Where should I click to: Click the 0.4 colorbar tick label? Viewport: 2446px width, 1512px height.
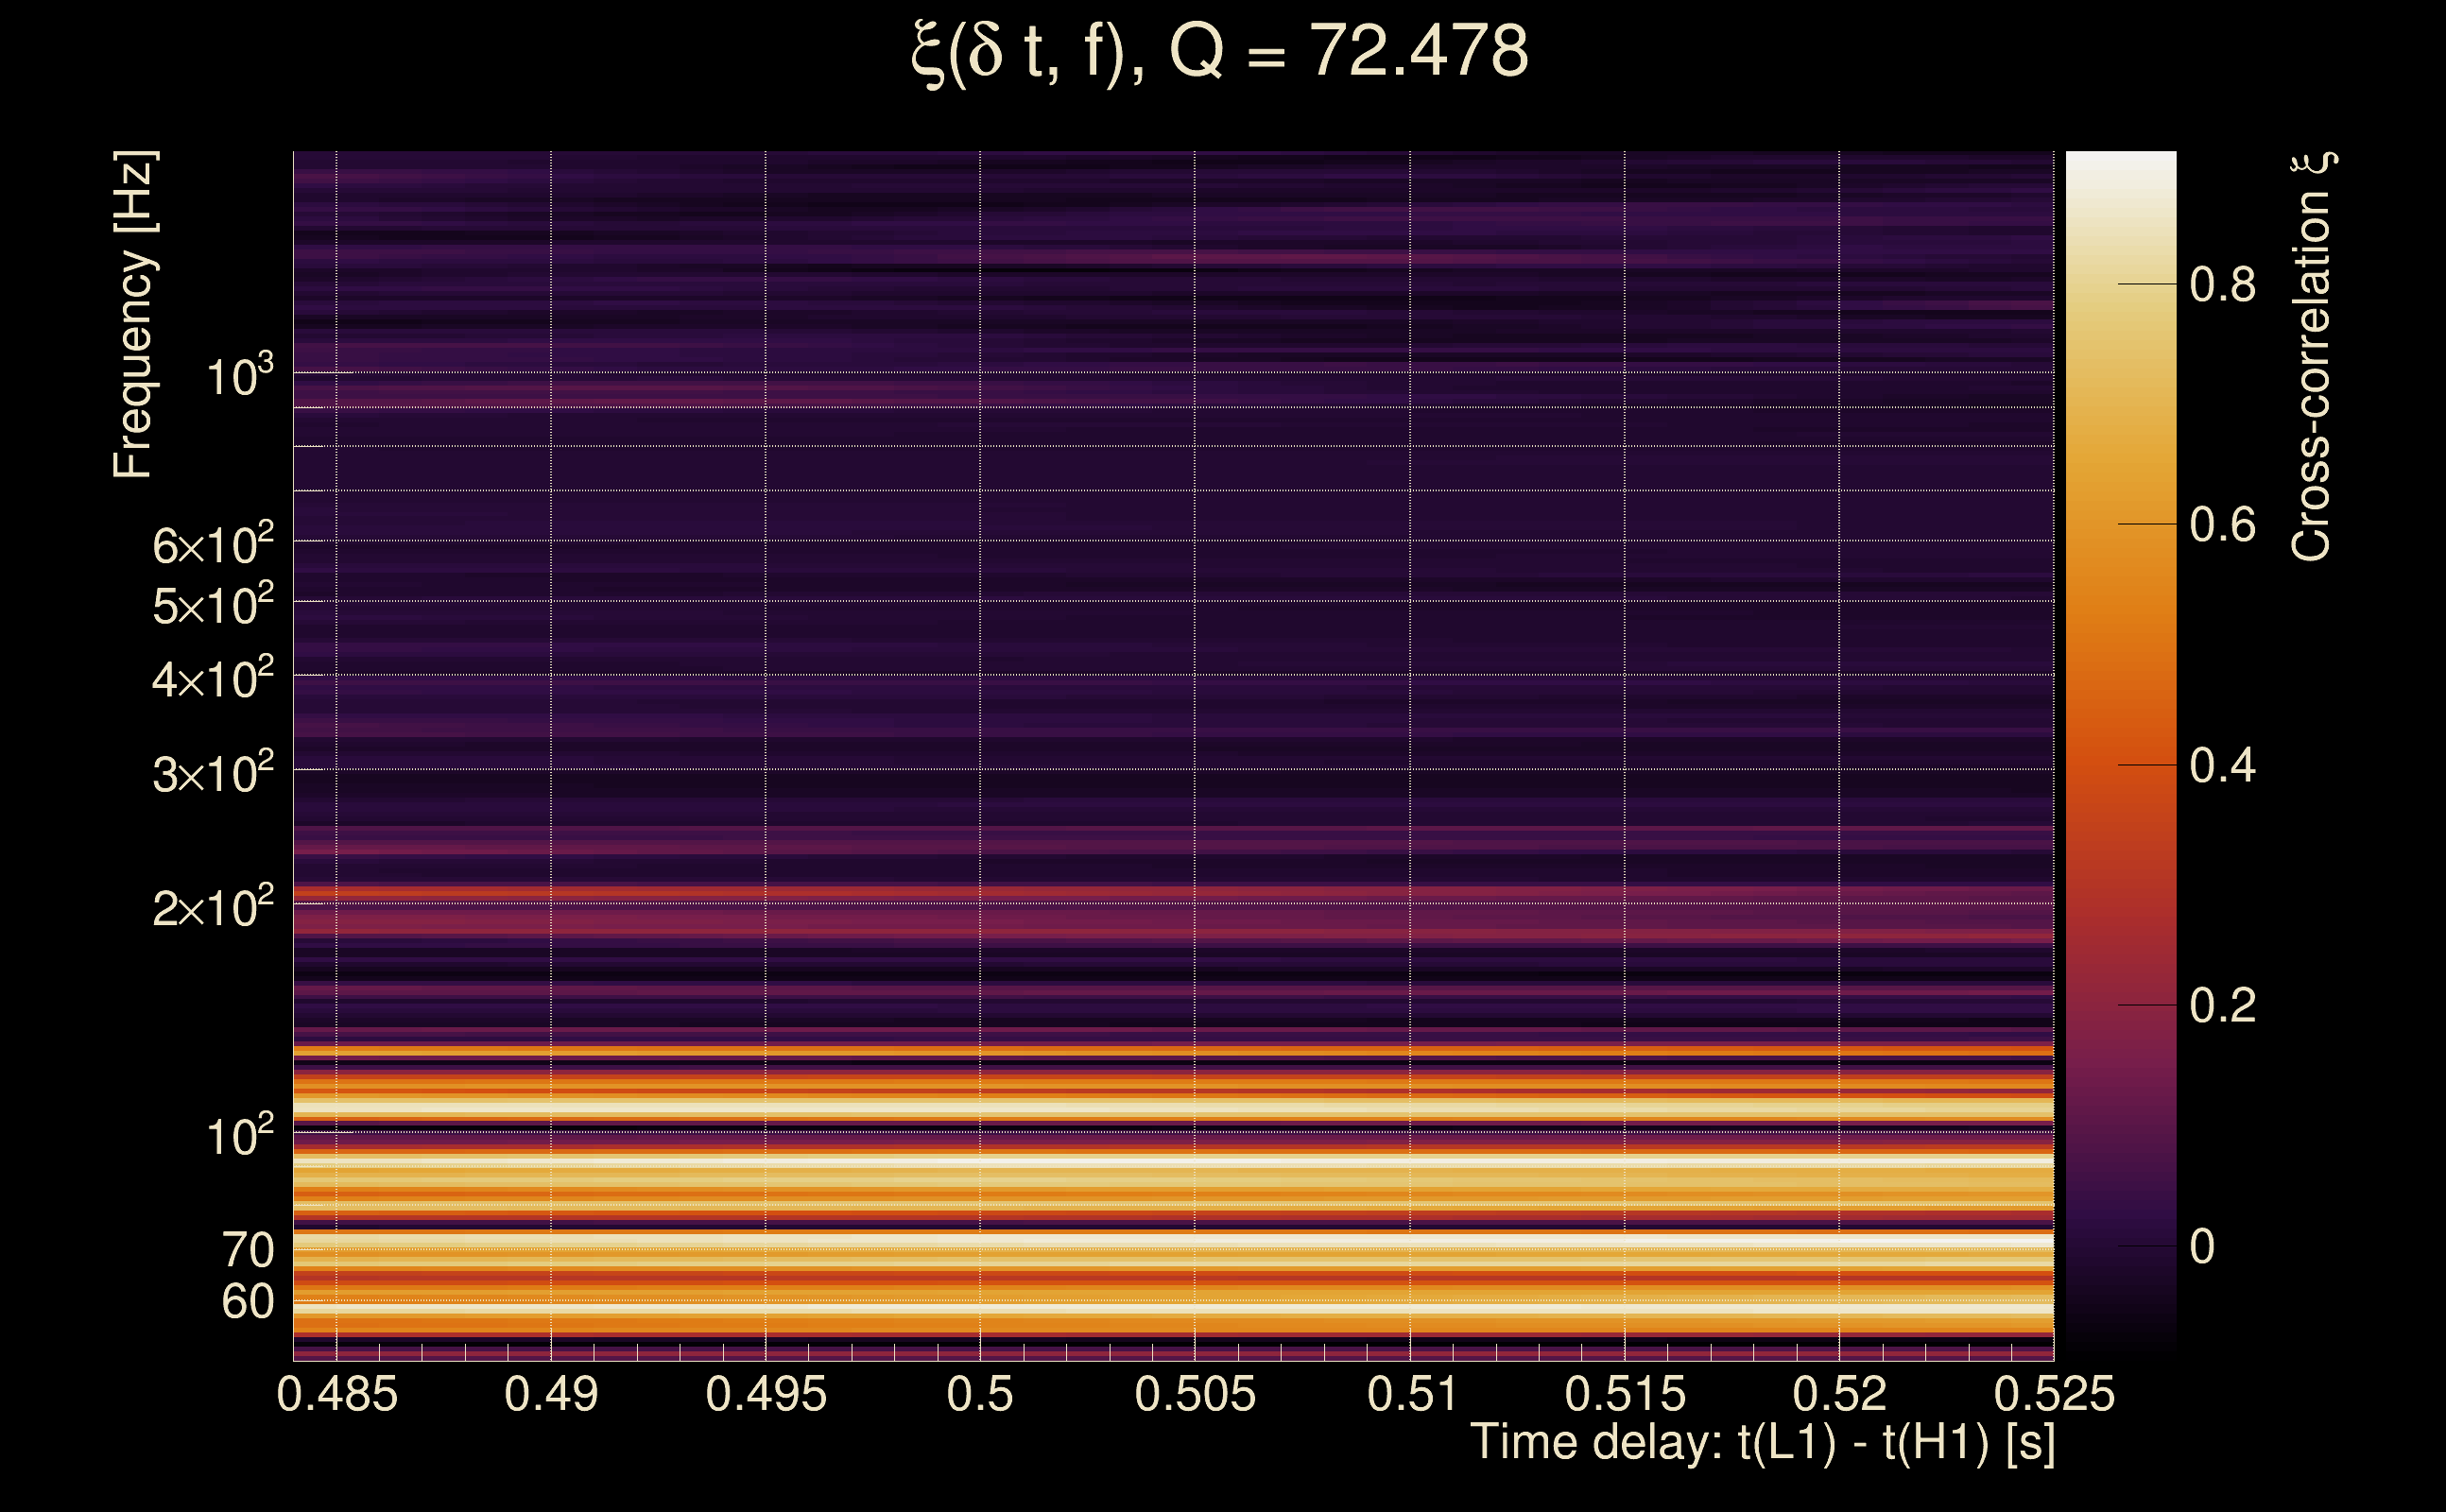2222,766
